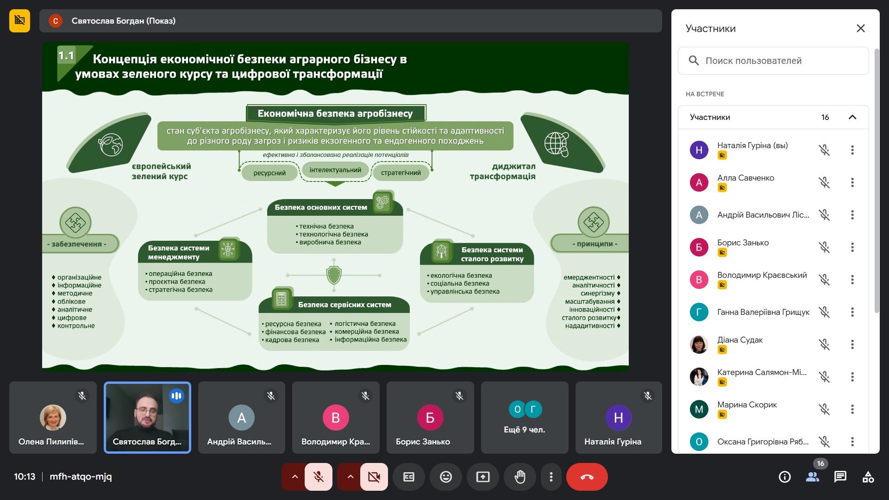Raise your hand
Viewport: 889px width, 500px height.
[520, 477]
